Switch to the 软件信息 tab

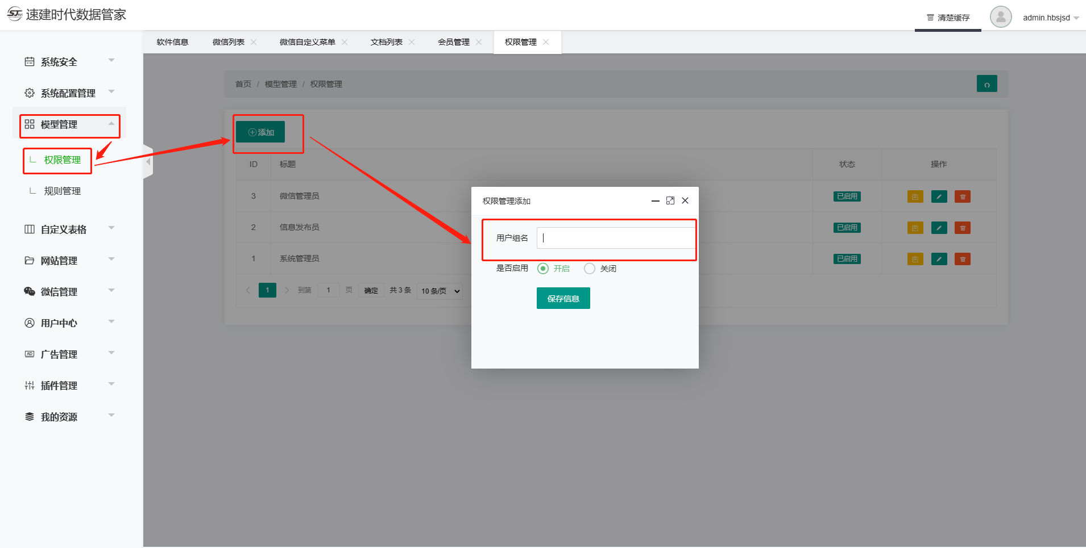[172, 42]
